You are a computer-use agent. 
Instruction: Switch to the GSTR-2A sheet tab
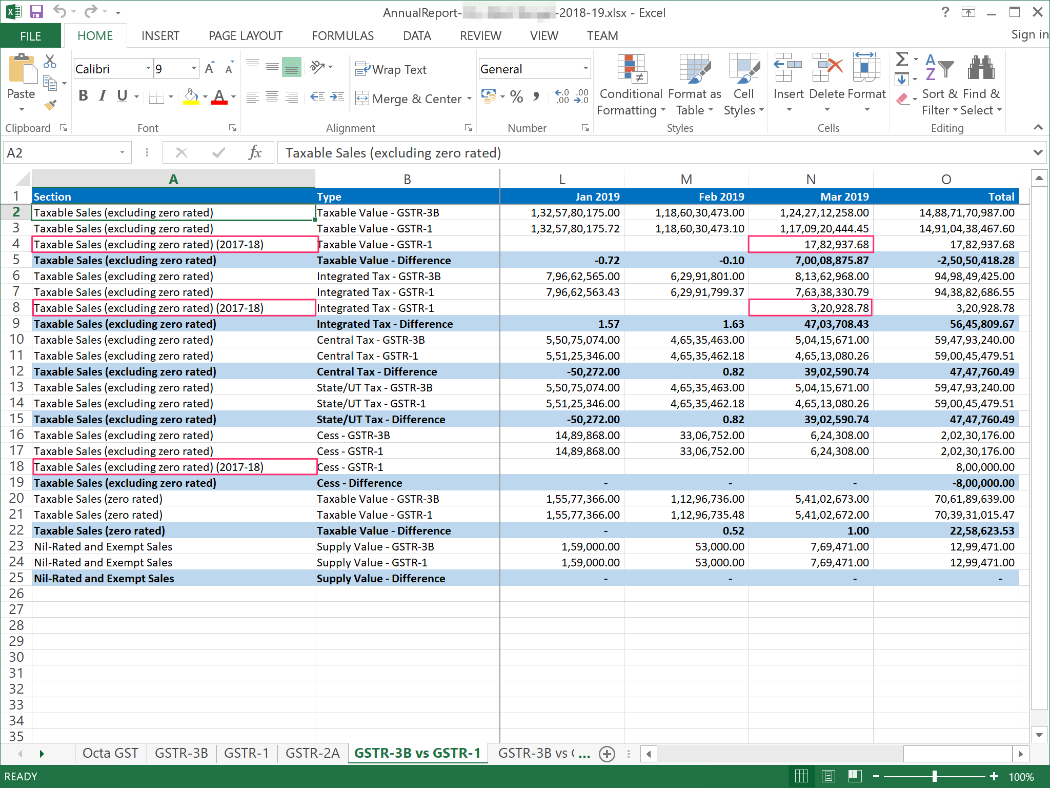(x=312, y=753)
